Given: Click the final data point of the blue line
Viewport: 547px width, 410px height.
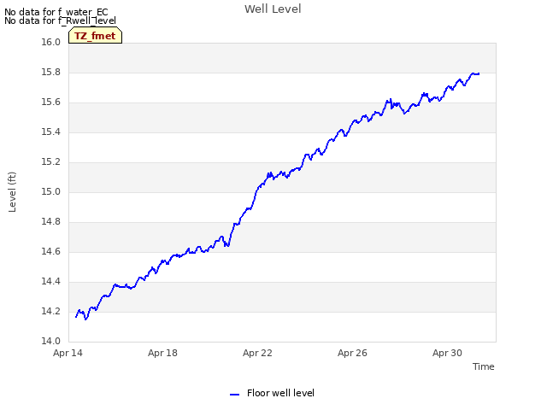Looking at the screenshot, I should point(479,74).
